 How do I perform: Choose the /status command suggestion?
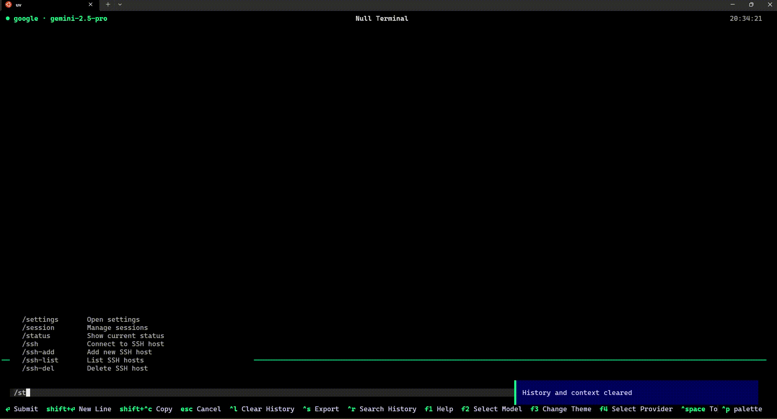[x=36, y=336]
